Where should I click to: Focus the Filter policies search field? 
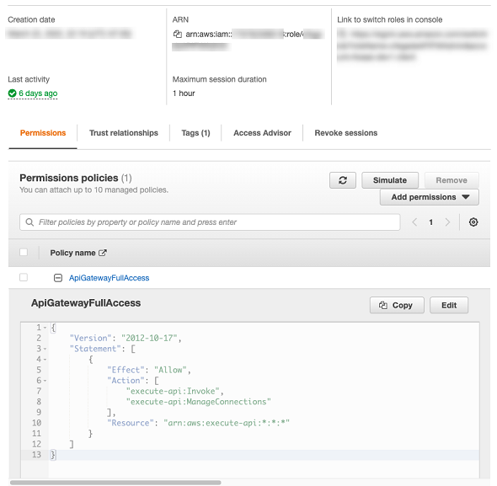[x=210, y=222]
